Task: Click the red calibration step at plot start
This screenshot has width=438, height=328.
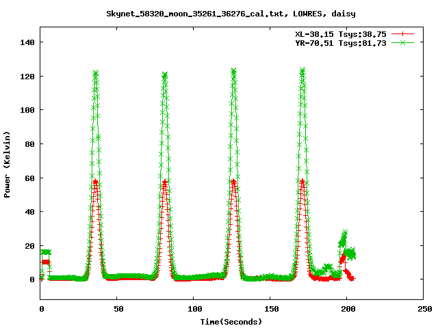Action: point(45,262)
